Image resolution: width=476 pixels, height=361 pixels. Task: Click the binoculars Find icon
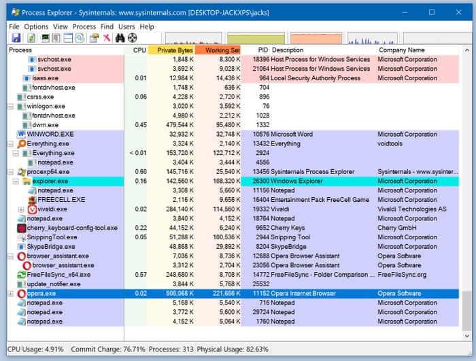click(120, 38)
